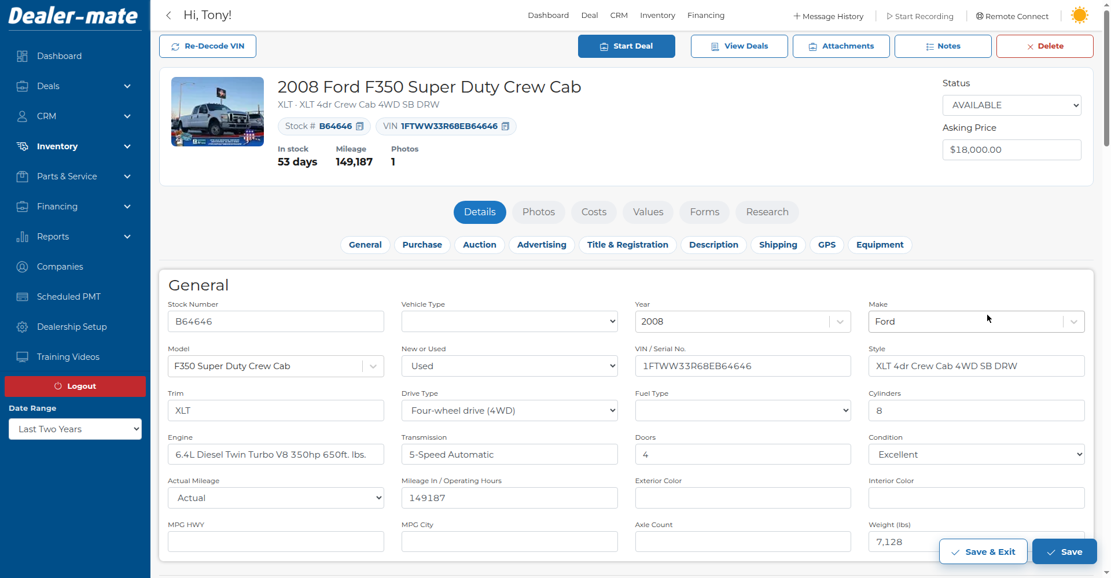Click the Scheduled PMT card icon
The width and height of the screenshot is (1111, 578).
tap(22, 297)
